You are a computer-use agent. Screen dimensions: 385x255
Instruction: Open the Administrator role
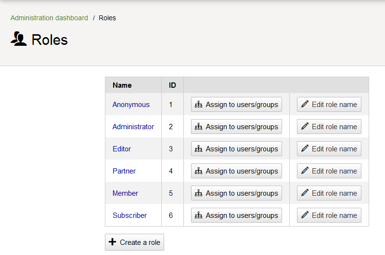[x=133, y=127]
